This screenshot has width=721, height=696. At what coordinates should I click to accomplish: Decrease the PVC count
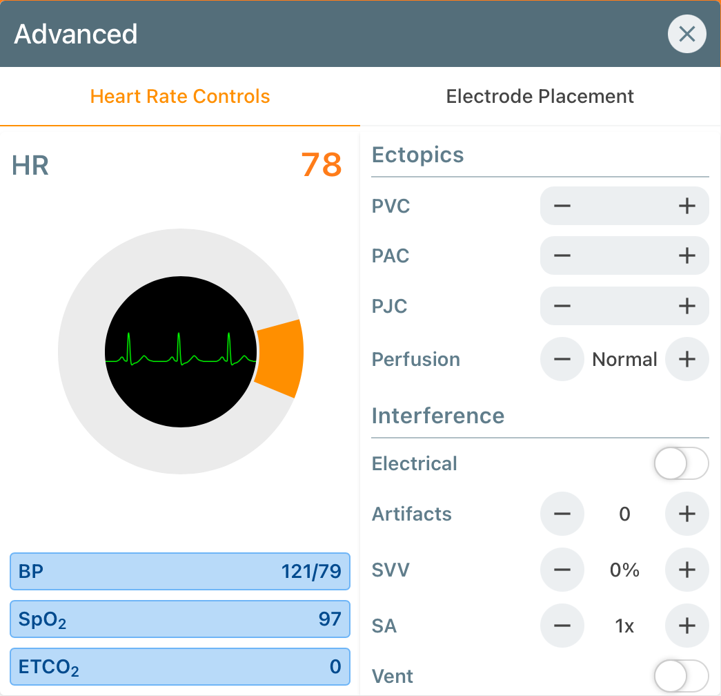562,206
